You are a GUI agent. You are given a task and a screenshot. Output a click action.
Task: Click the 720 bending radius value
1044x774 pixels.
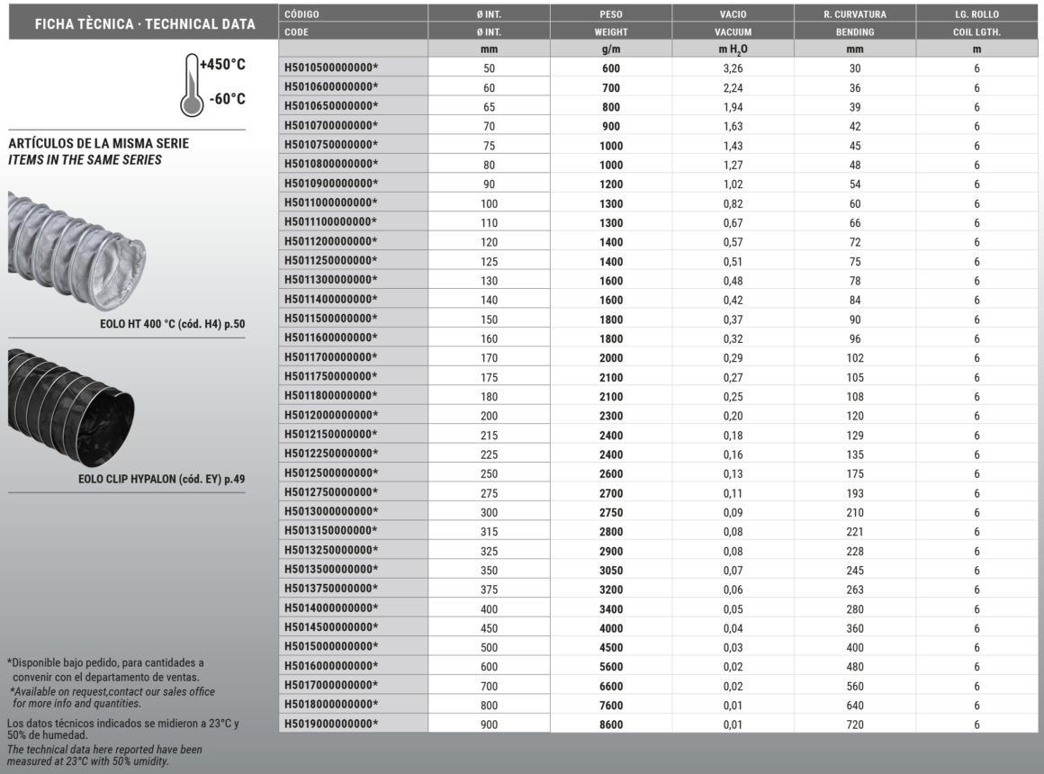pyautogui.click(x=854, y=724)
